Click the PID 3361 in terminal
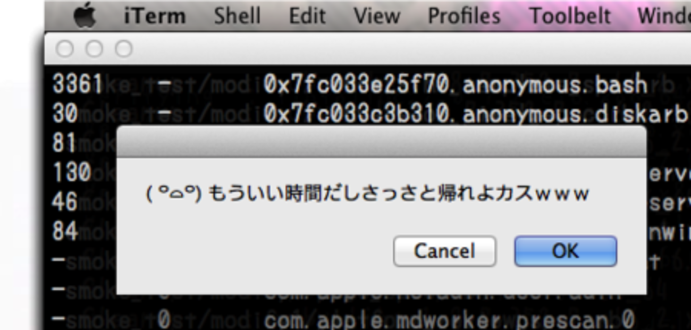 tap(77, 84)
